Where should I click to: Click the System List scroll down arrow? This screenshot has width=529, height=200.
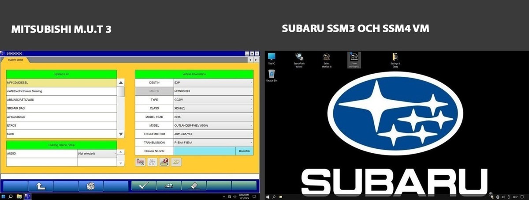pos(121,134)
